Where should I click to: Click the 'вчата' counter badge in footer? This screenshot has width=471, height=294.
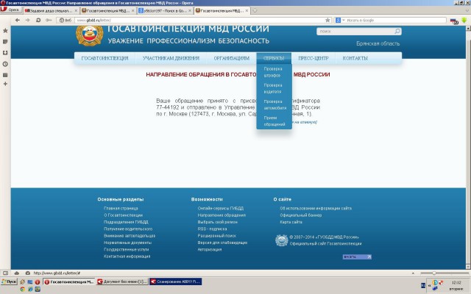(357, 257)
